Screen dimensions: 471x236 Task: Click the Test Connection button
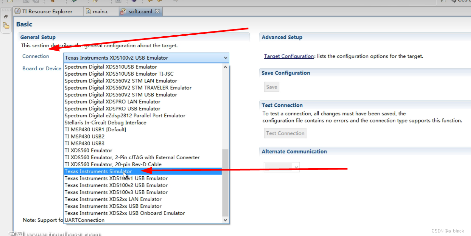click(x=285, y=133)
